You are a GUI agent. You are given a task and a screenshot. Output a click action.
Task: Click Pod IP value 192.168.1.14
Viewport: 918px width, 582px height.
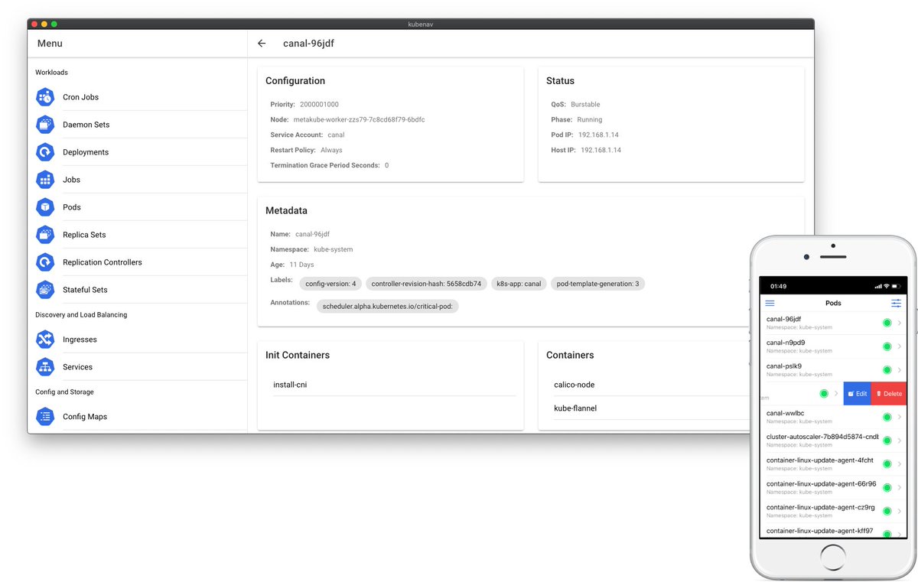tap(598, 135)
